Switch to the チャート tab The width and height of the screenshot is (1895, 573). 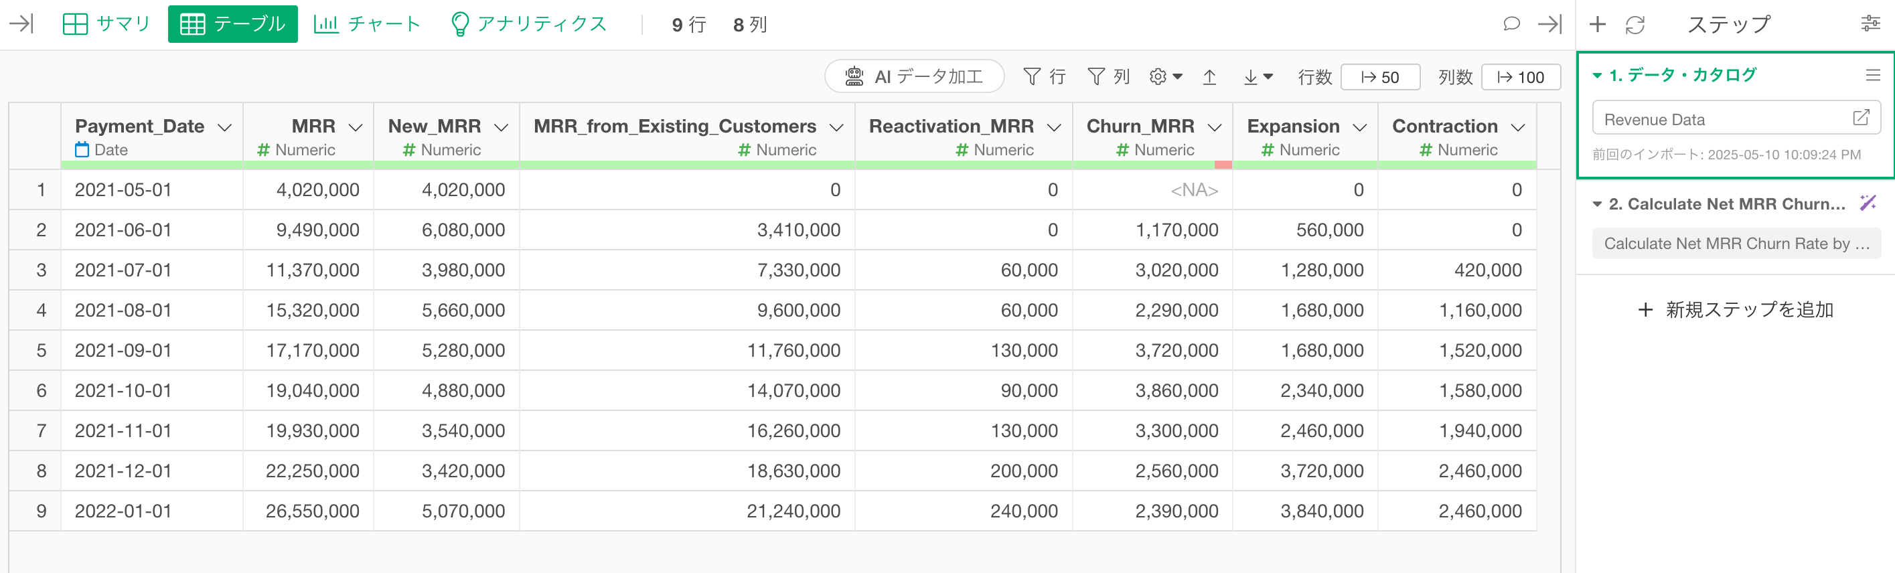click(x=367, y=24)
